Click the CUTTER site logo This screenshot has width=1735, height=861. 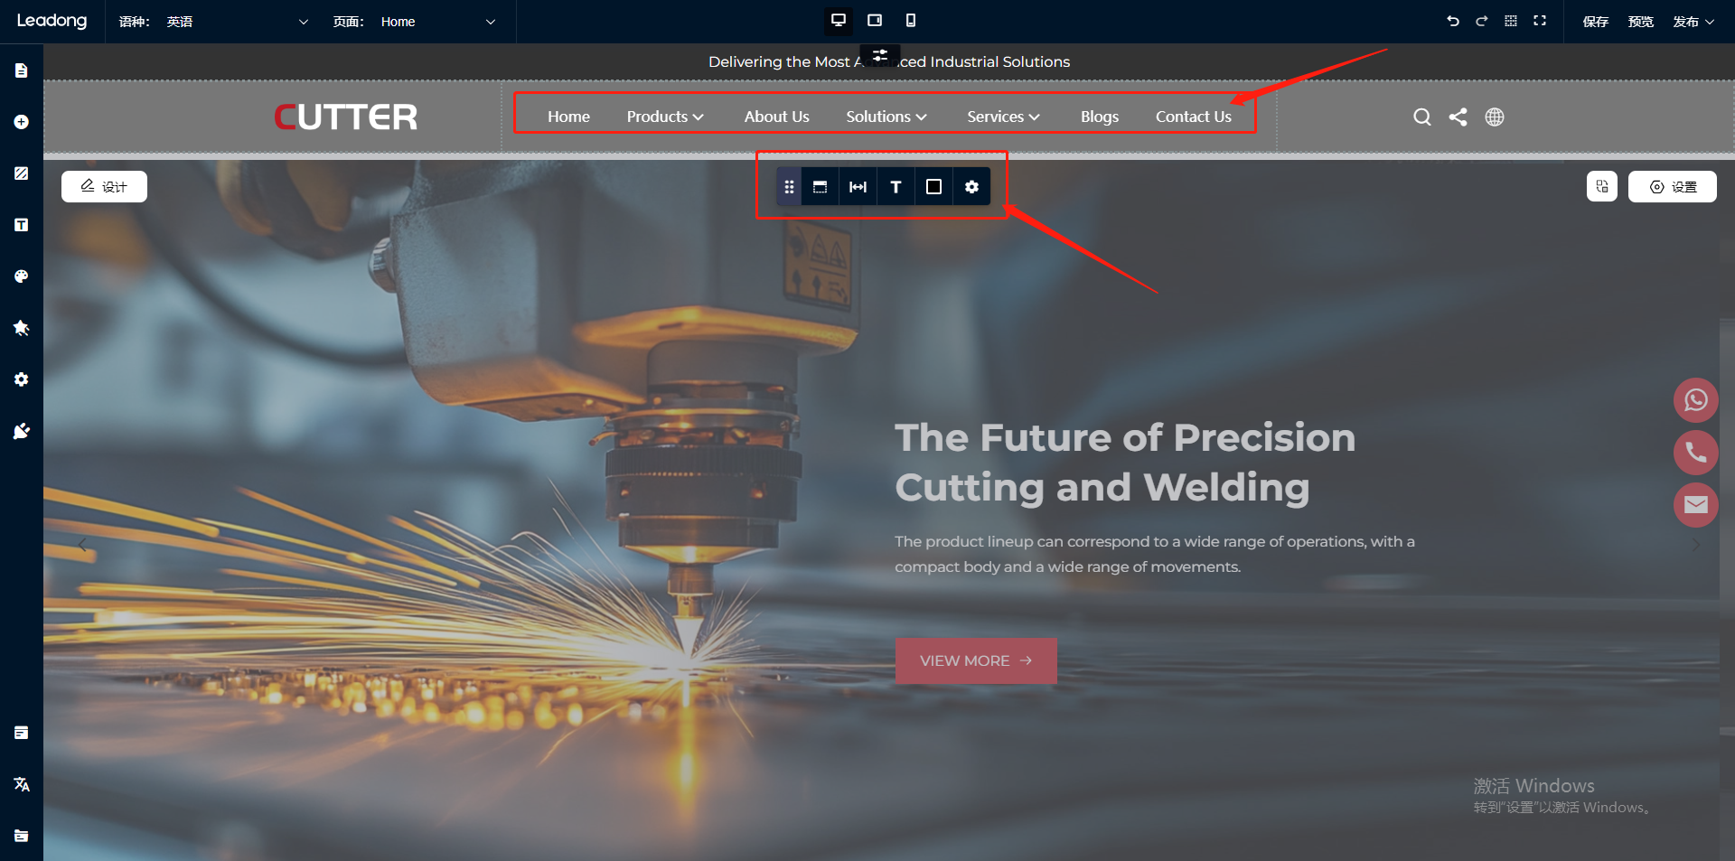[x=346, y=117]
